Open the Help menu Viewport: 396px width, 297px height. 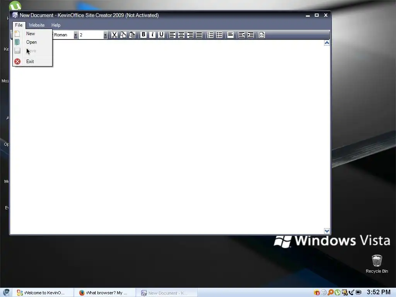tap(56, 25)
